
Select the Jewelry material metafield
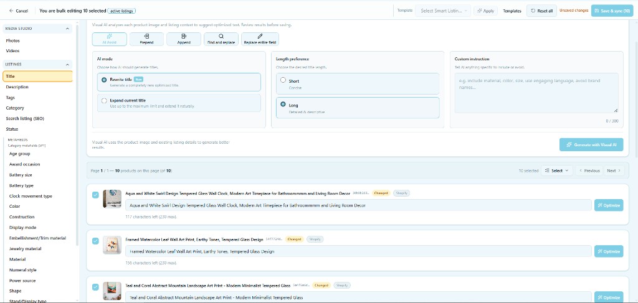pyautogui.click(x=25, y=249)
